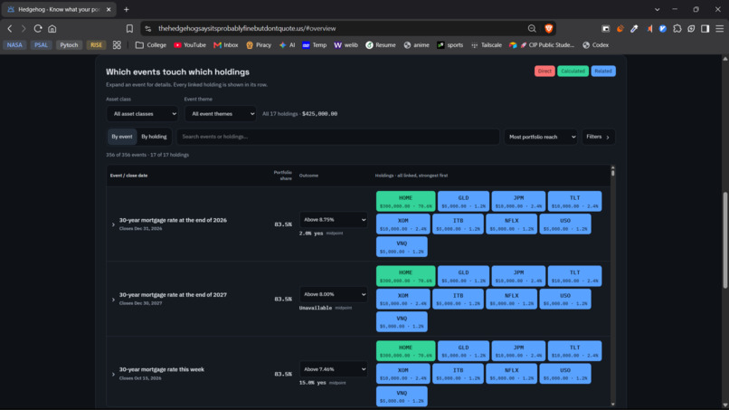The width and height of the screenshot is (729, 410).
Task: Switch to the By event view
Action: 122,137
